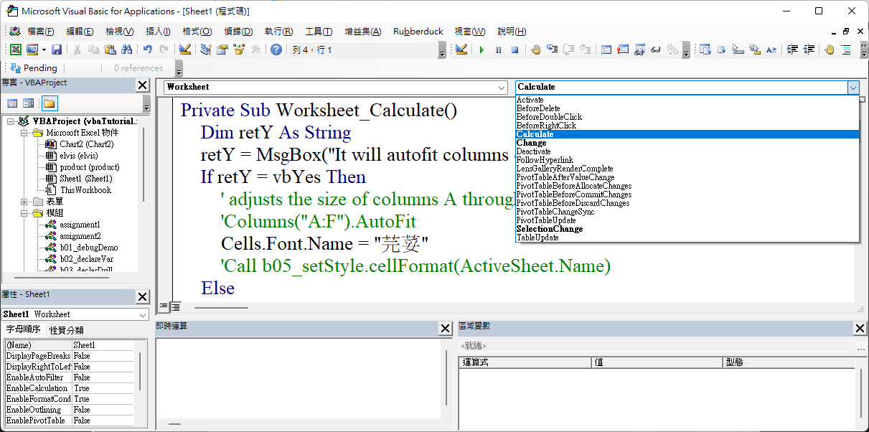
Task: Switch to full module view button
Action: [175, 307]
